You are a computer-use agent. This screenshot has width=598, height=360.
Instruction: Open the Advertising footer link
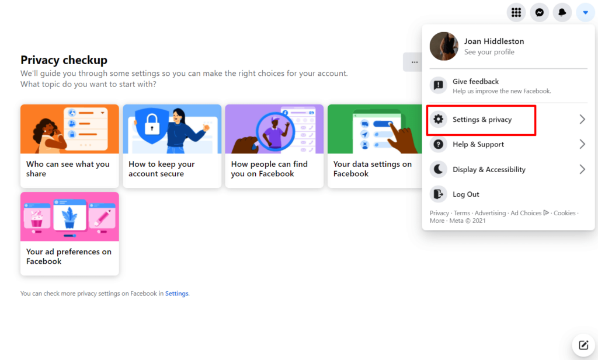tap(490, 213)
